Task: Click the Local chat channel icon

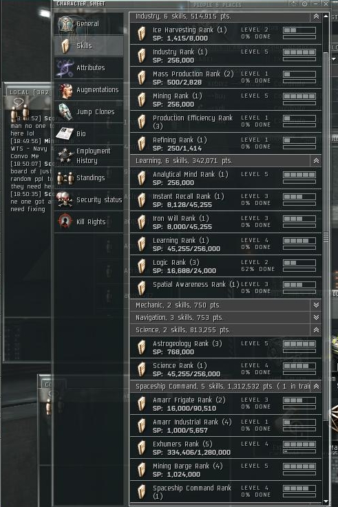Action: coord(19,110)
